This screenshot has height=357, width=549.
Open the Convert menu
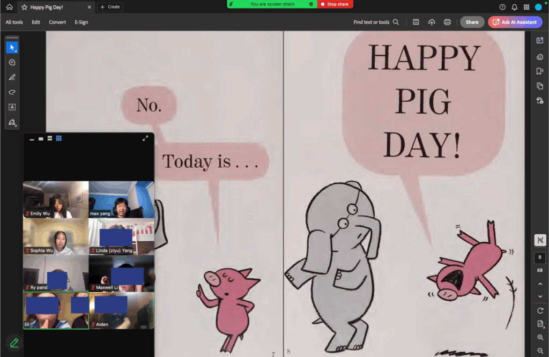[x=57, y=22]
